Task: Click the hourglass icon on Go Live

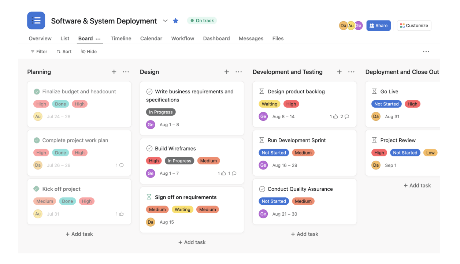Action: (374, 92)
